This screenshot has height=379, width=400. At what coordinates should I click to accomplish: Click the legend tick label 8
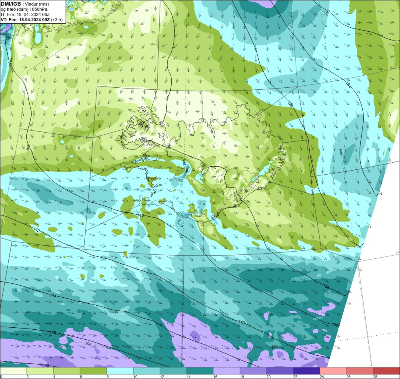pos(107,377)
